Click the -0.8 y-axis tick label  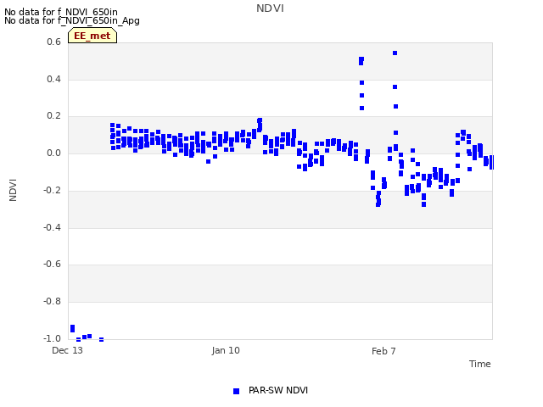tap(53, 302)
